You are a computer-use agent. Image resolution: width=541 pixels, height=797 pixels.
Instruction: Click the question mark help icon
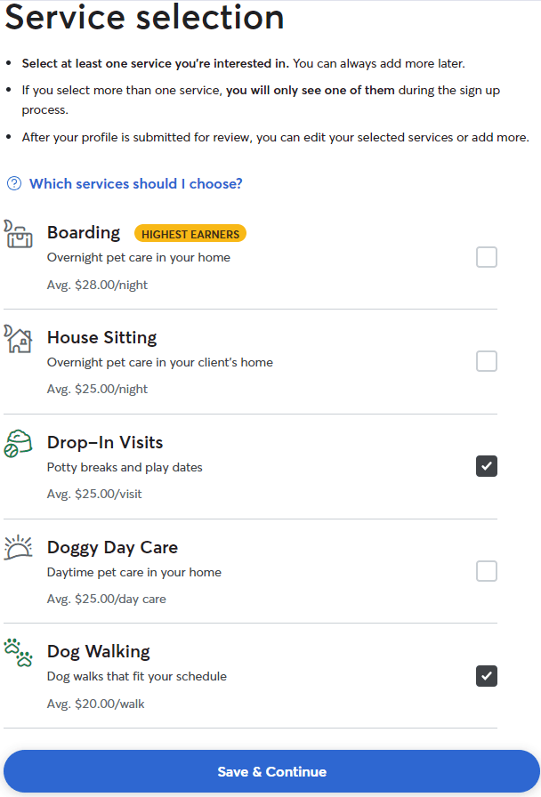tap(14, 184)
